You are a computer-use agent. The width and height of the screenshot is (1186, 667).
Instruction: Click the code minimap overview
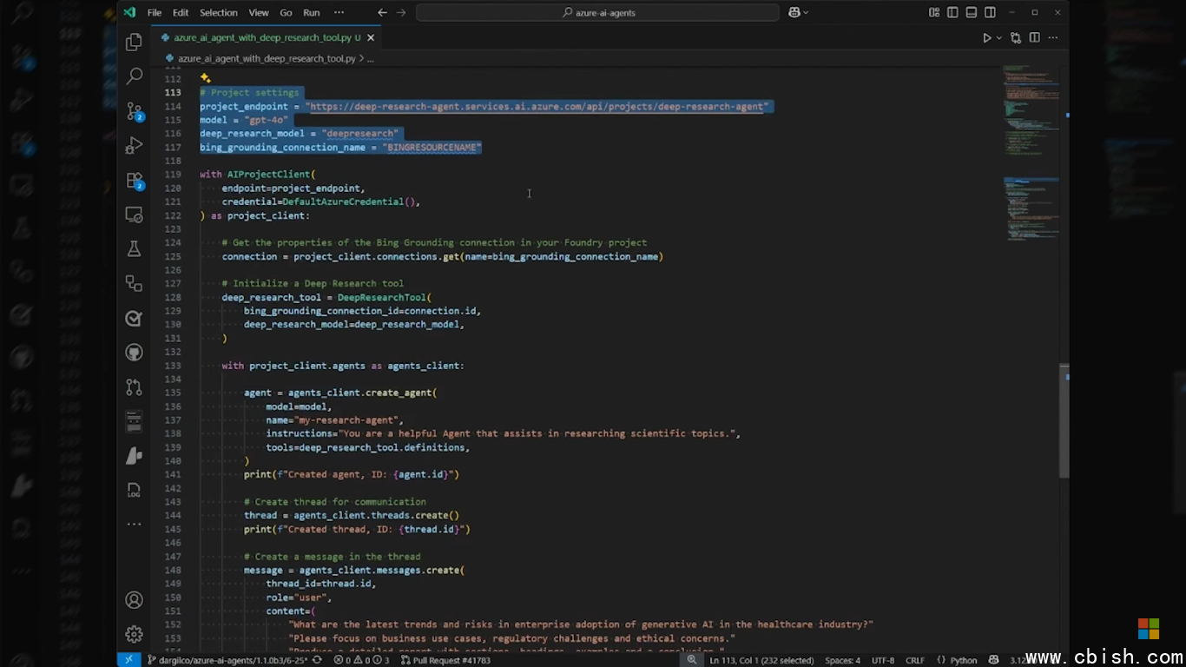pyautogui.click(x=1031, y=152)
